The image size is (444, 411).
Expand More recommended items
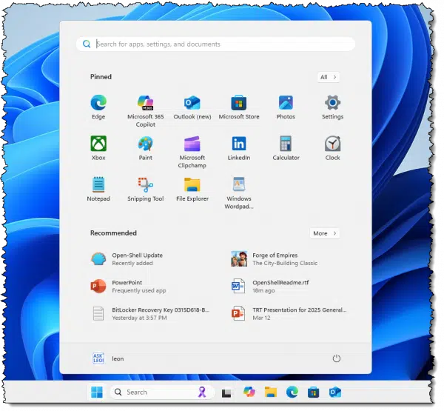[325, 233]
